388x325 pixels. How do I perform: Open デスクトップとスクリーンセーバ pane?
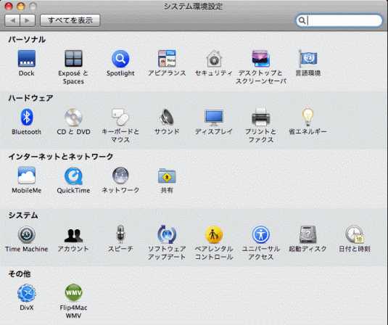coord(261,59)
